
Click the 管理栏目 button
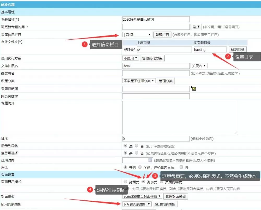click(162, 35)
